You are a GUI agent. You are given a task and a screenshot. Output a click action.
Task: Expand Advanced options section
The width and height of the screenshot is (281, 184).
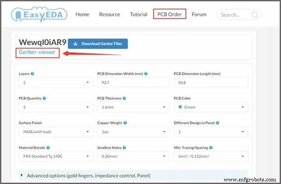click(x=133, y=176)
